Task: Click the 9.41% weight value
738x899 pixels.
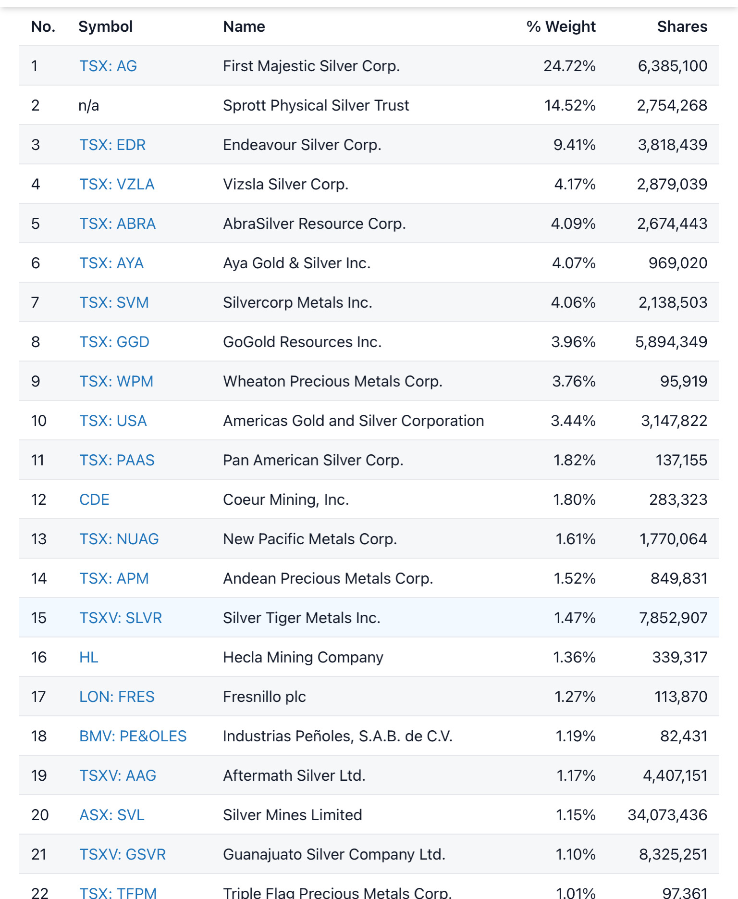Action: (x=575, y=145)
